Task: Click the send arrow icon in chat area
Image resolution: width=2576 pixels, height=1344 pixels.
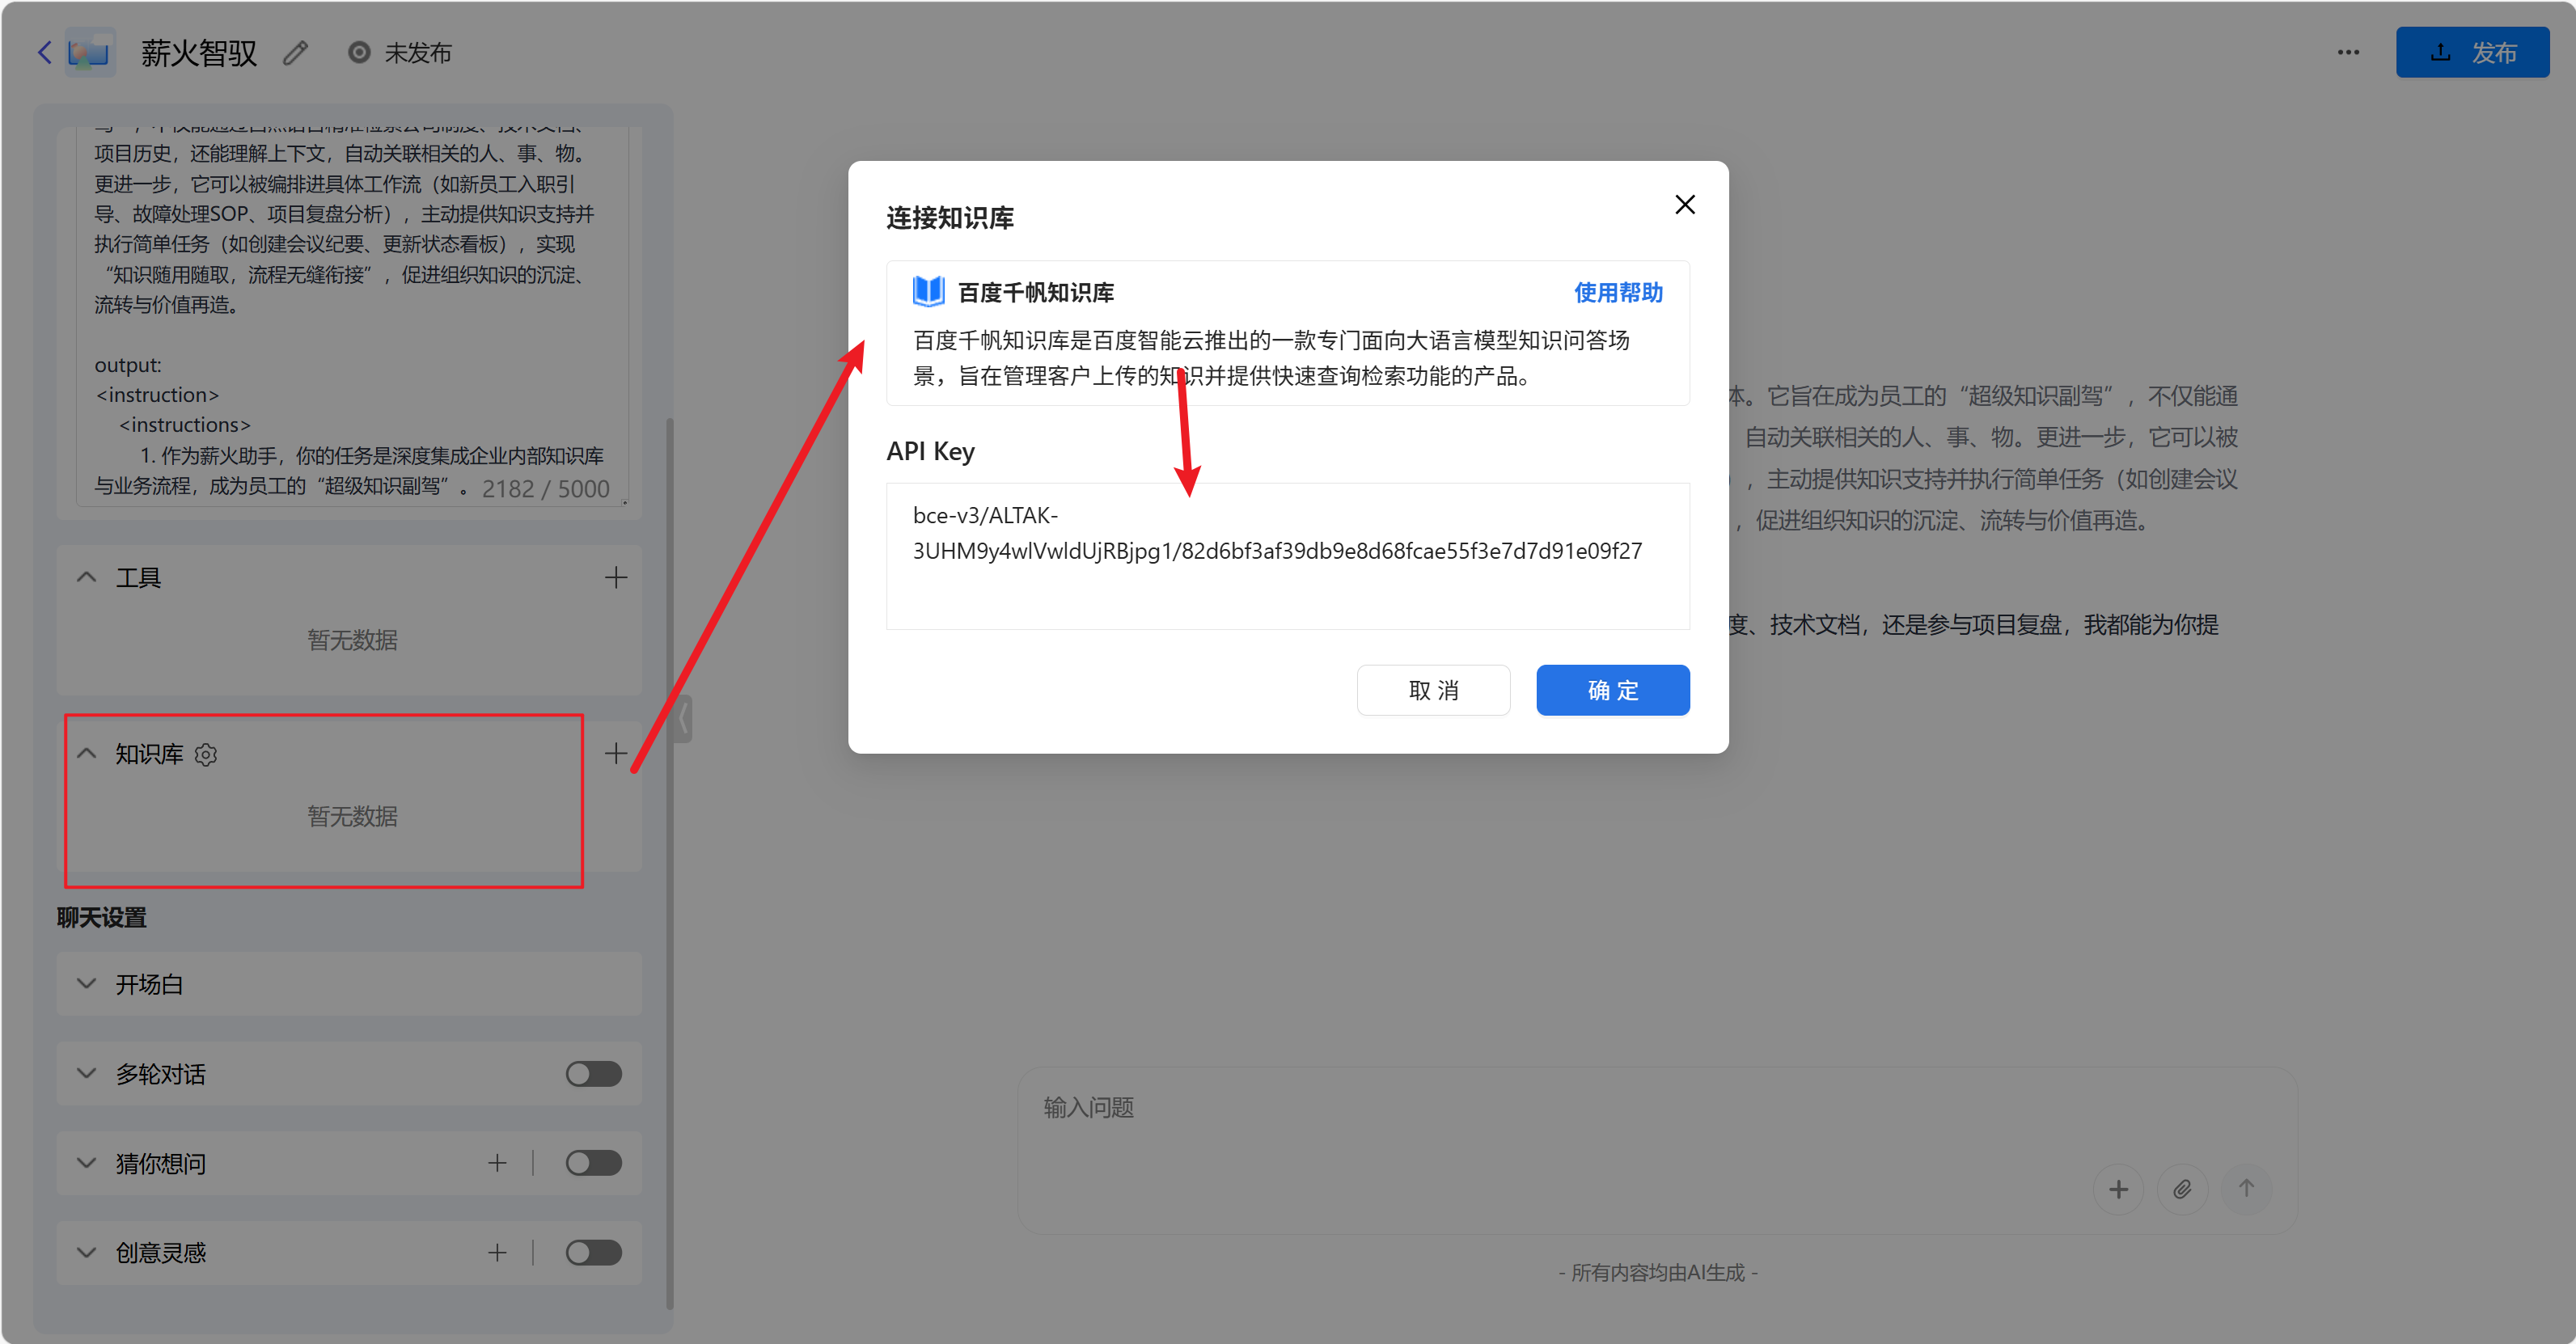Action: pyautogui.click(x=2246, y=1189)
